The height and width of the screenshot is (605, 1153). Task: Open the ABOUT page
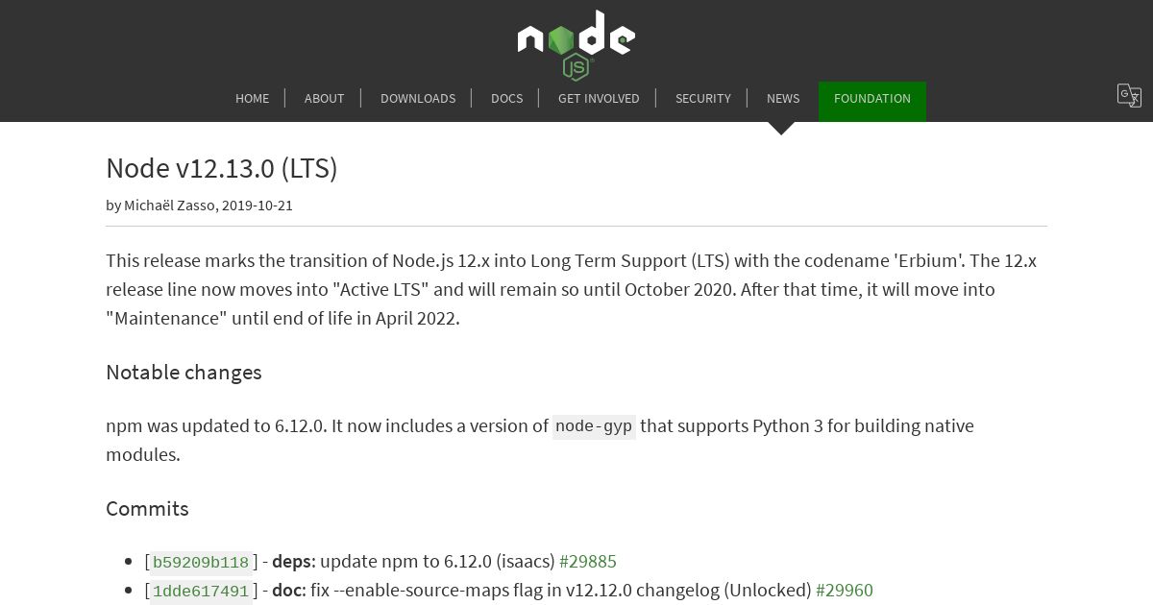tap(324, 98)
